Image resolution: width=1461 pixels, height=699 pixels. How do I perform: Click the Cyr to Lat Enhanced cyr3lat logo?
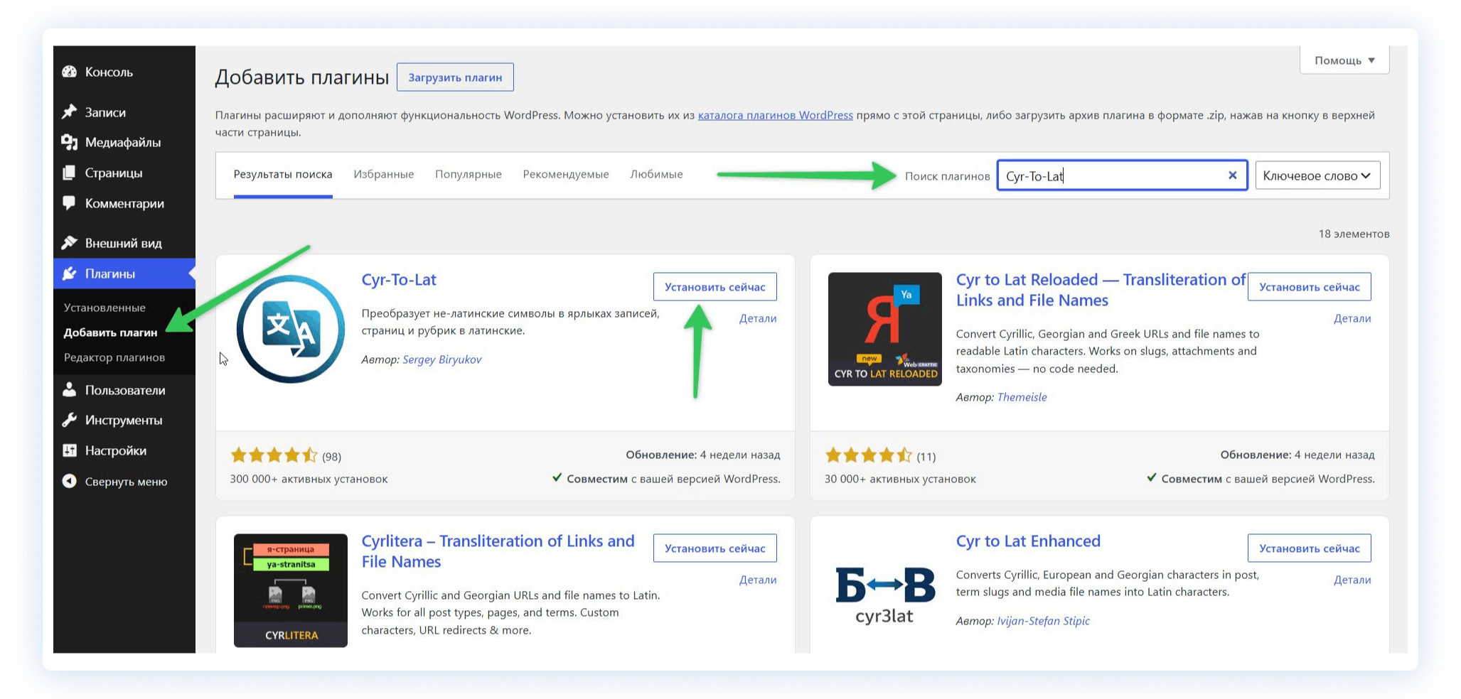tap(885, 595)
